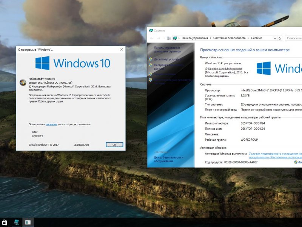This screenshot has width=302, height=227.
Task: Click the Windows 10 logo in About dialog
Action: (x=73, y=63)
